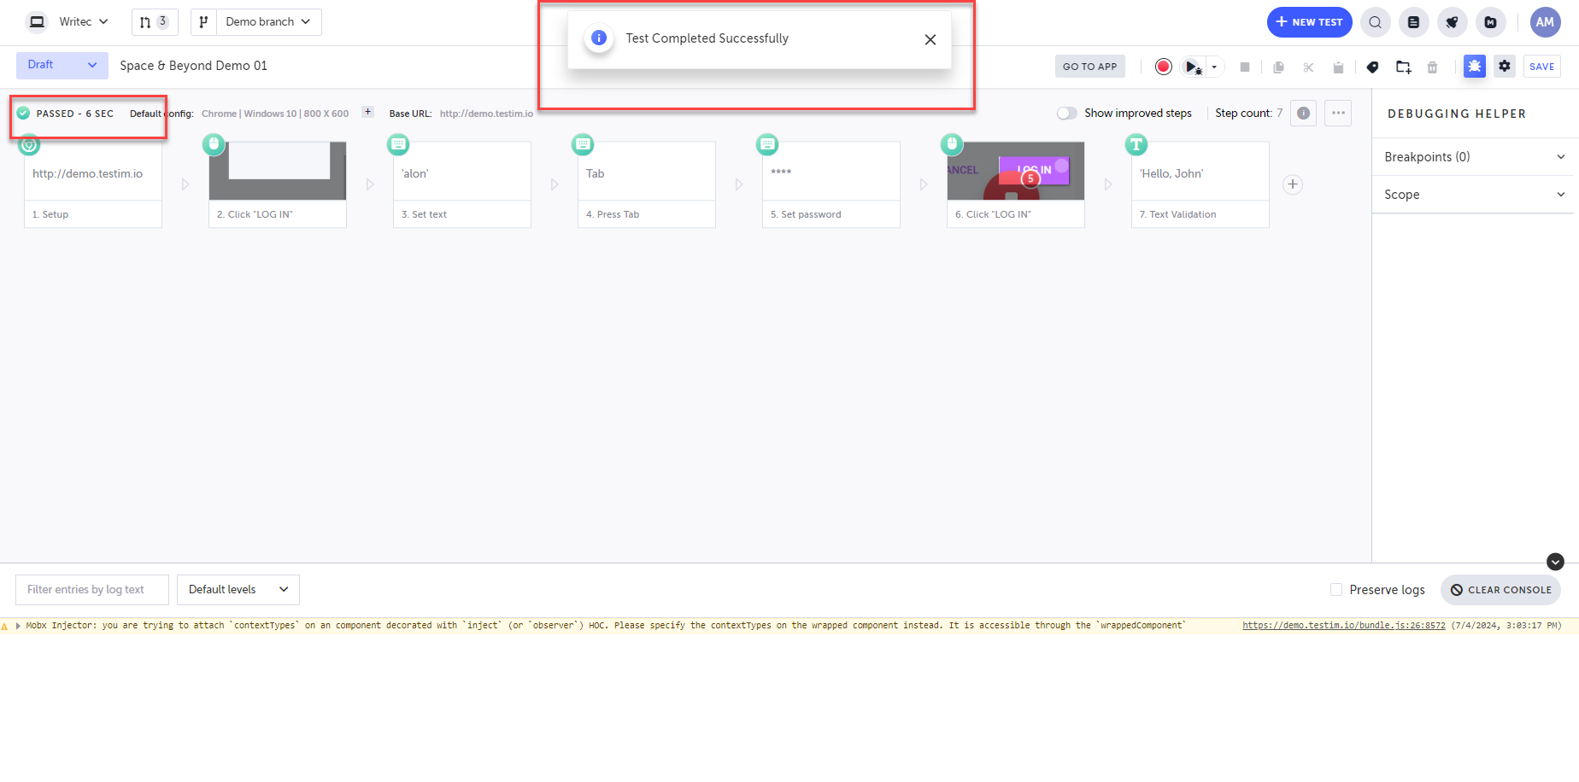Select step 4 Press Tab card
Viewport: 1579px width, 782px height.
tap(647, 184)
